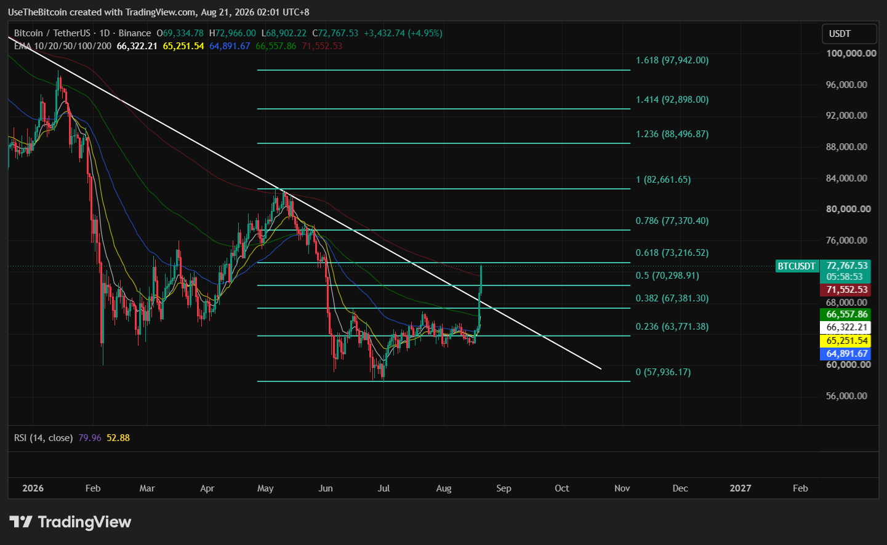Click the 2026 label on time axis
Viewport: 887px width, 545px height.
(x=33, y=488)
